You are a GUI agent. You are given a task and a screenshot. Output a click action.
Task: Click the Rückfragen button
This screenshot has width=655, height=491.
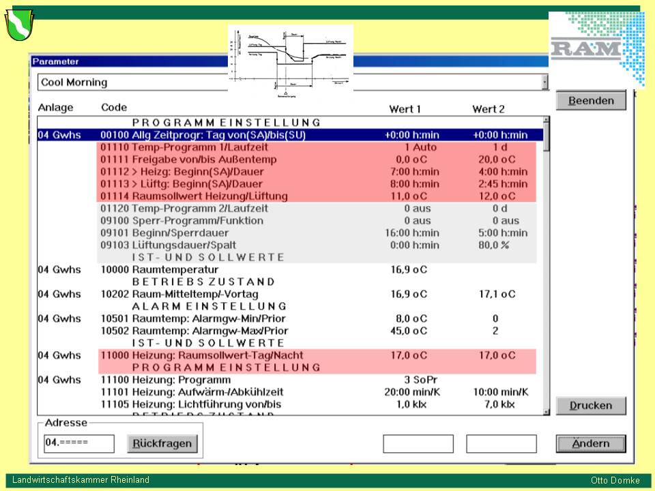pyautogui.click(x=162, y=444)
